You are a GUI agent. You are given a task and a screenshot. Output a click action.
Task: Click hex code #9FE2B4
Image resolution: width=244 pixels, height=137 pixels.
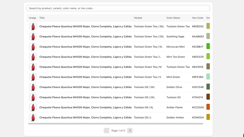197,77
